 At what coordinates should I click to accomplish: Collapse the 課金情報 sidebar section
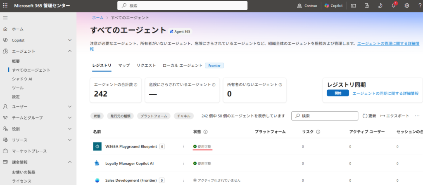click(x=70, y=162)
